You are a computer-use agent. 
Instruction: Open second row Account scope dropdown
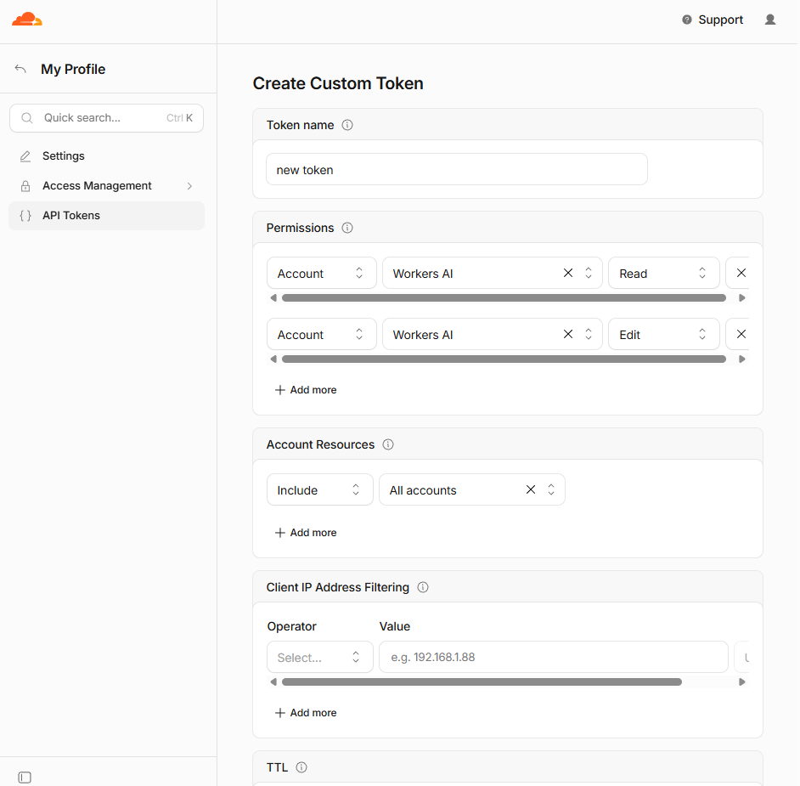(x=321, y=334)
